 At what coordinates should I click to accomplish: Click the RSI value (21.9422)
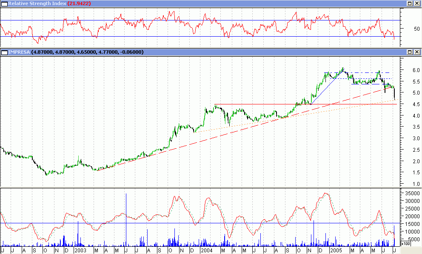pos(79,3)
